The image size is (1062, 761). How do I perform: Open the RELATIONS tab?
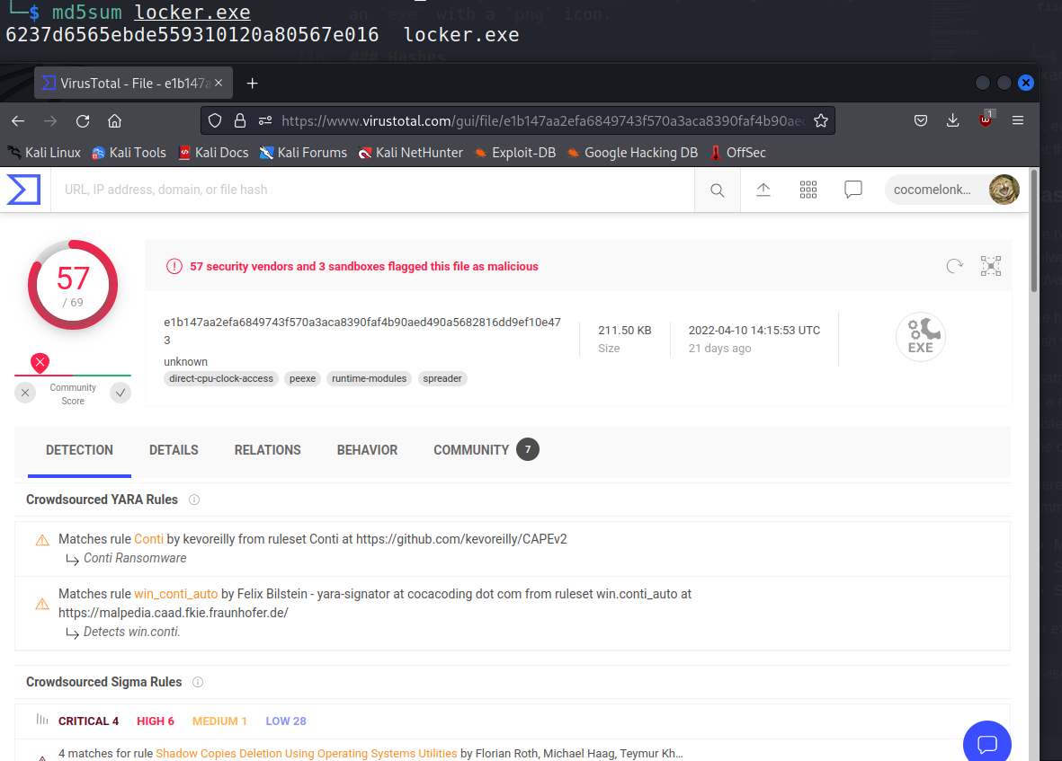[268, 450]
